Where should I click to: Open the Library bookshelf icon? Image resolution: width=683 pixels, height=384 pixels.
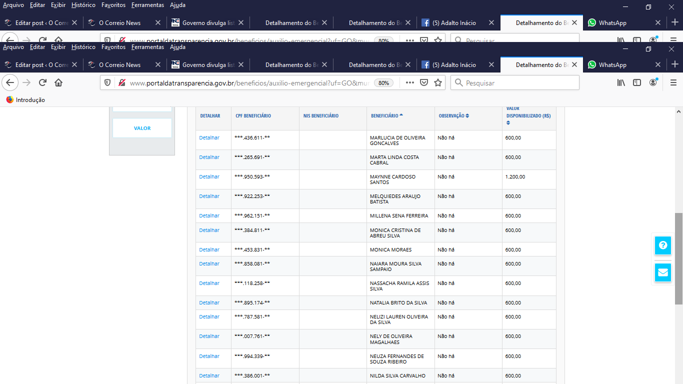click(621, 82)
